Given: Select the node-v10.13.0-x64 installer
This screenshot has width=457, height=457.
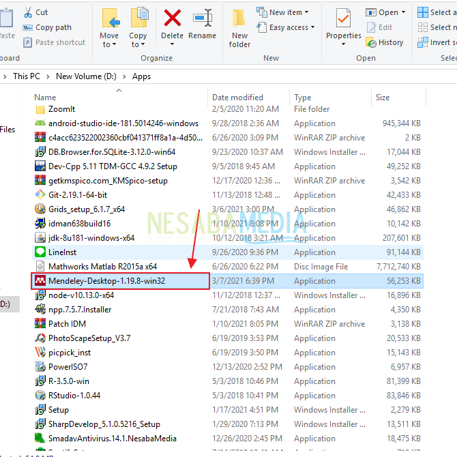Looking at the screenshot, I should tap(81, 295).
